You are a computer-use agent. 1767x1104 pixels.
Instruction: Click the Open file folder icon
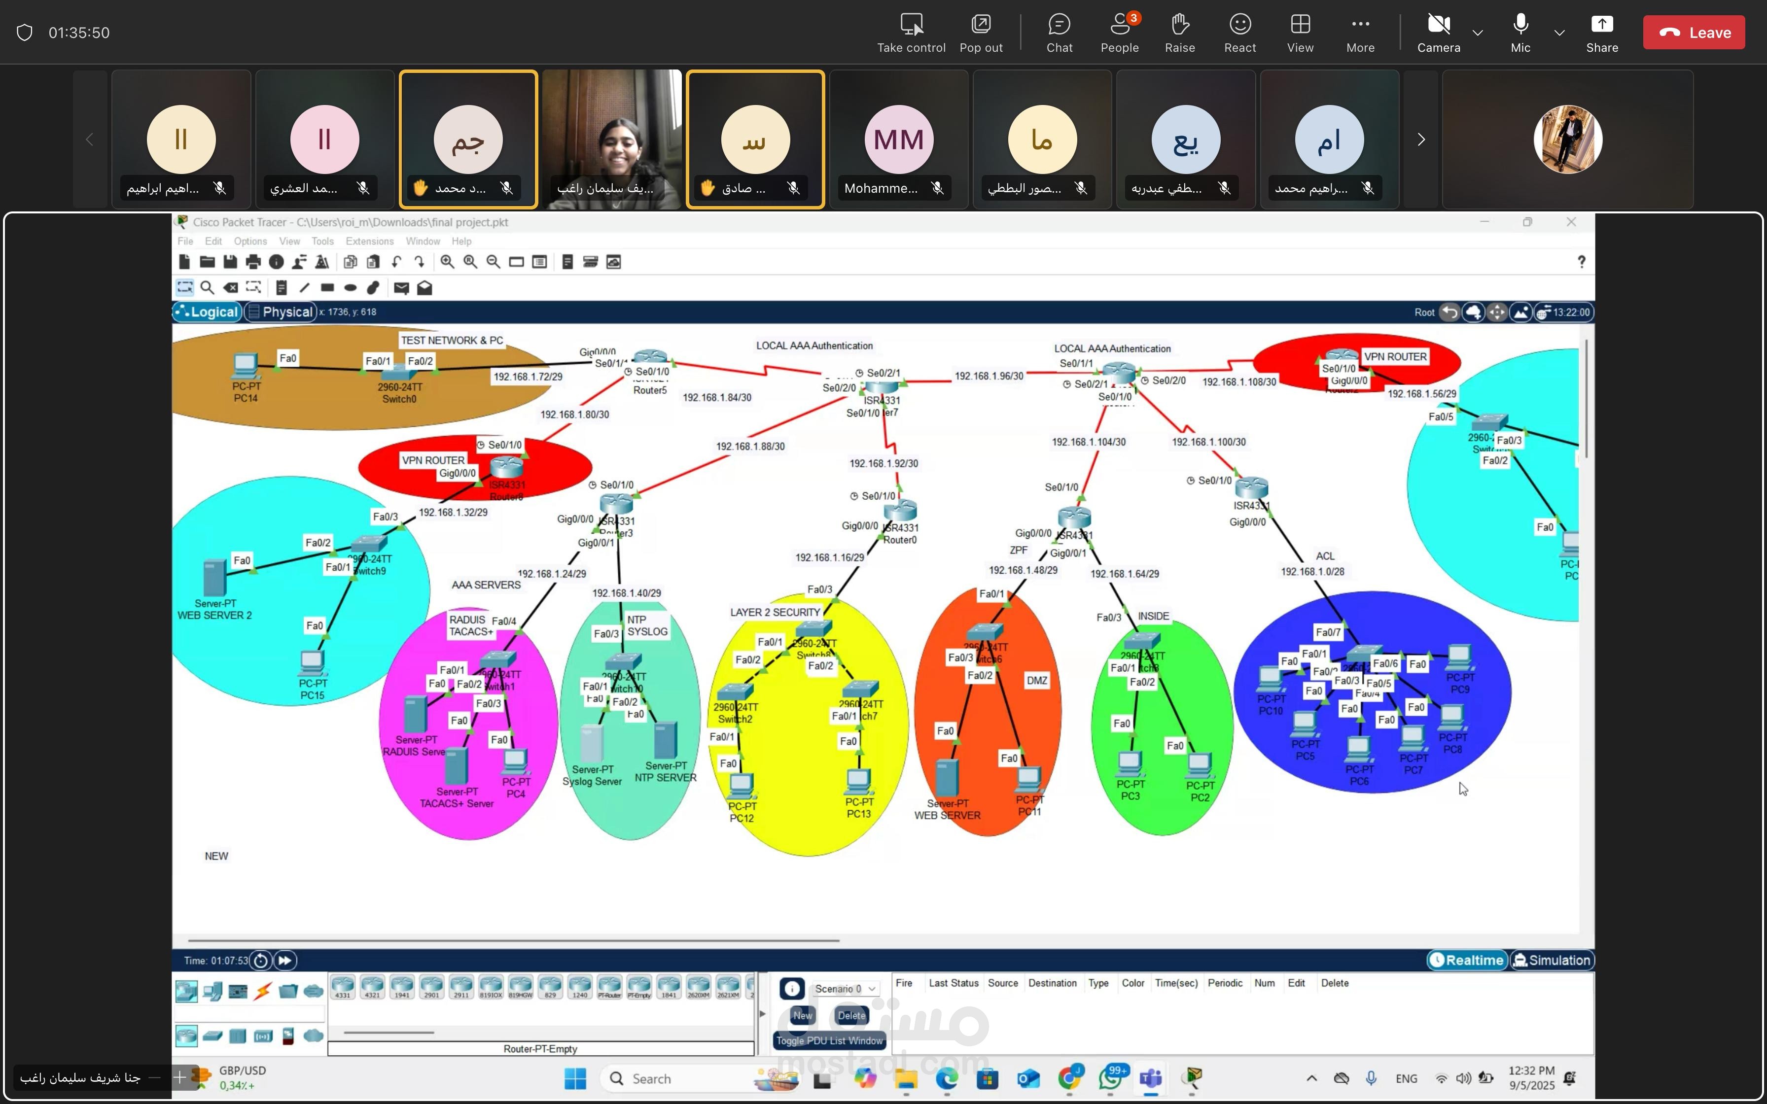coord(208,262)
